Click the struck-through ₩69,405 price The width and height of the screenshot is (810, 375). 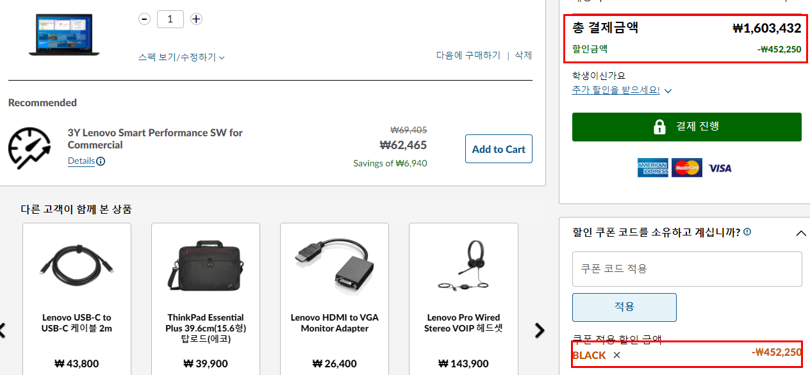pos(408,130)
